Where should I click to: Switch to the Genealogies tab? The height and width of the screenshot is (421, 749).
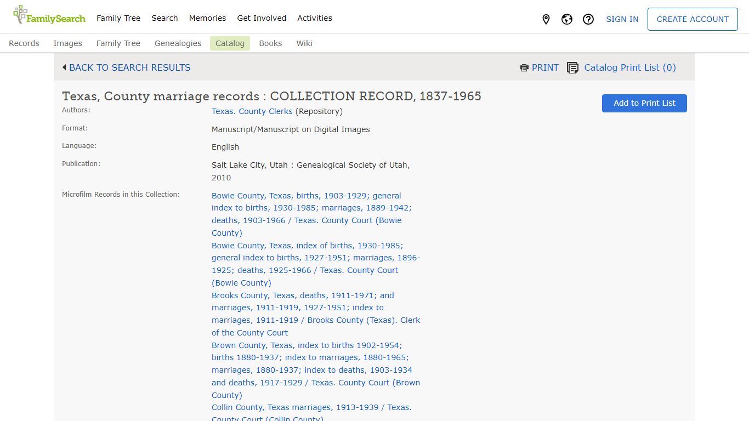pos(178,43)
